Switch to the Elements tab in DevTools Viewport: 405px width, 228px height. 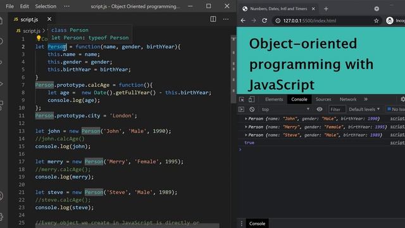coord(274,99)
